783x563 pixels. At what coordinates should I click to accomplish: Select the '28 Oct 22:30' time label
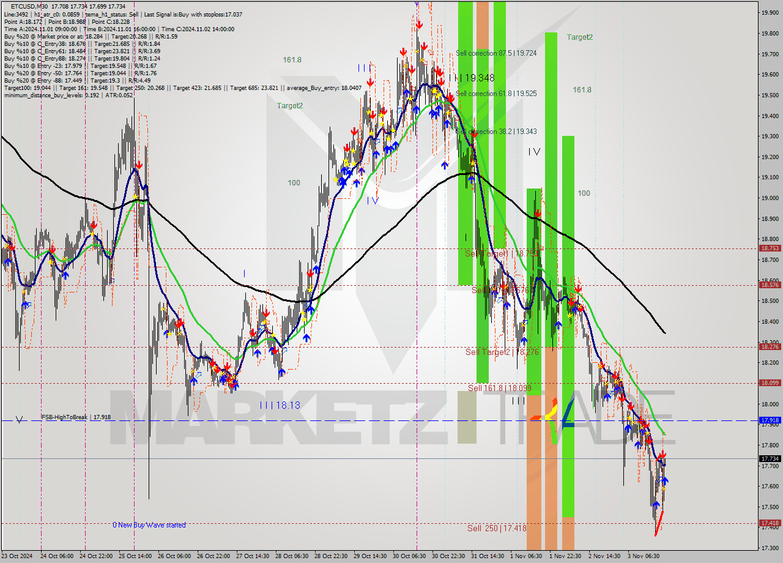[330, 556]
